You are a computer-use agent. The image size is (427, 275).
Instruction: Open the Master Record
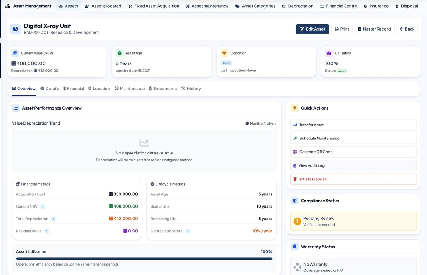tap(375, 29)
